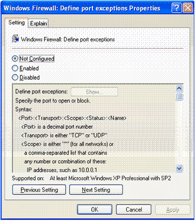Click 'IP addresses, such as 10.0.0.1' line
Viewport: 196px width, 222px height.
(62, 170)
